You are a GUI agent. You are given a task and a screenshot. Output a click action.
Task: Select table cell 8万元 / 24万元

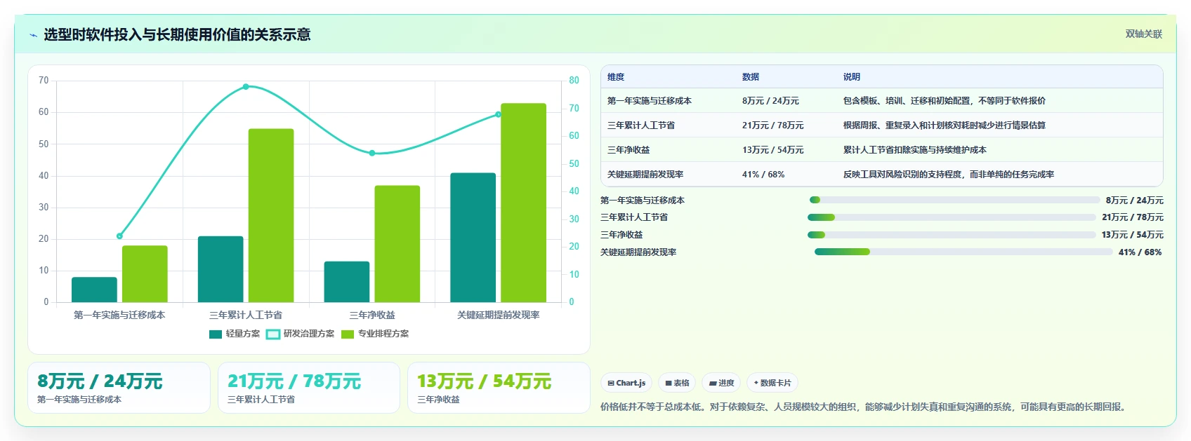pyautogui.click(x=770, y=101)
